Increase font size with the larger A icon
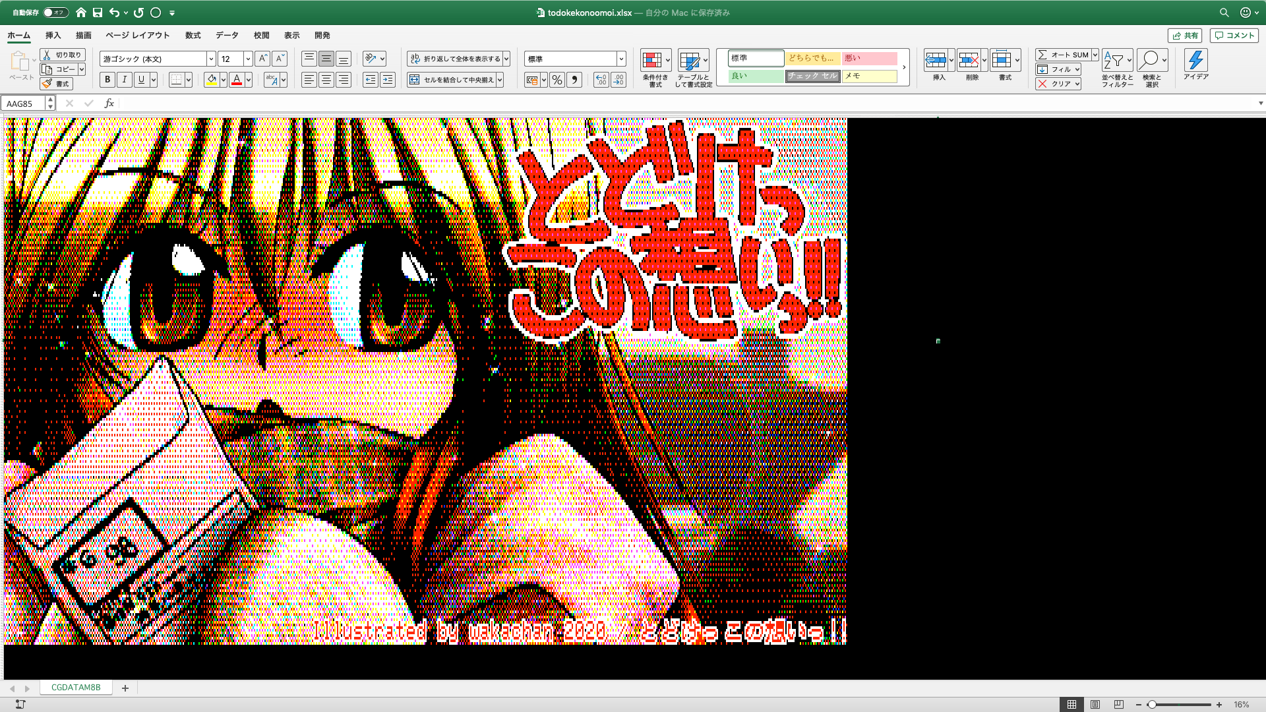Screen dimensions: 1266x712 tap(262, 59)
